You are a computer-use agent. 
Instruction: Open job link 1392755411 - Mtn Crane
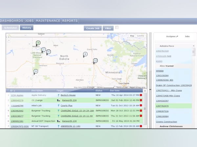tap(169, 90)
